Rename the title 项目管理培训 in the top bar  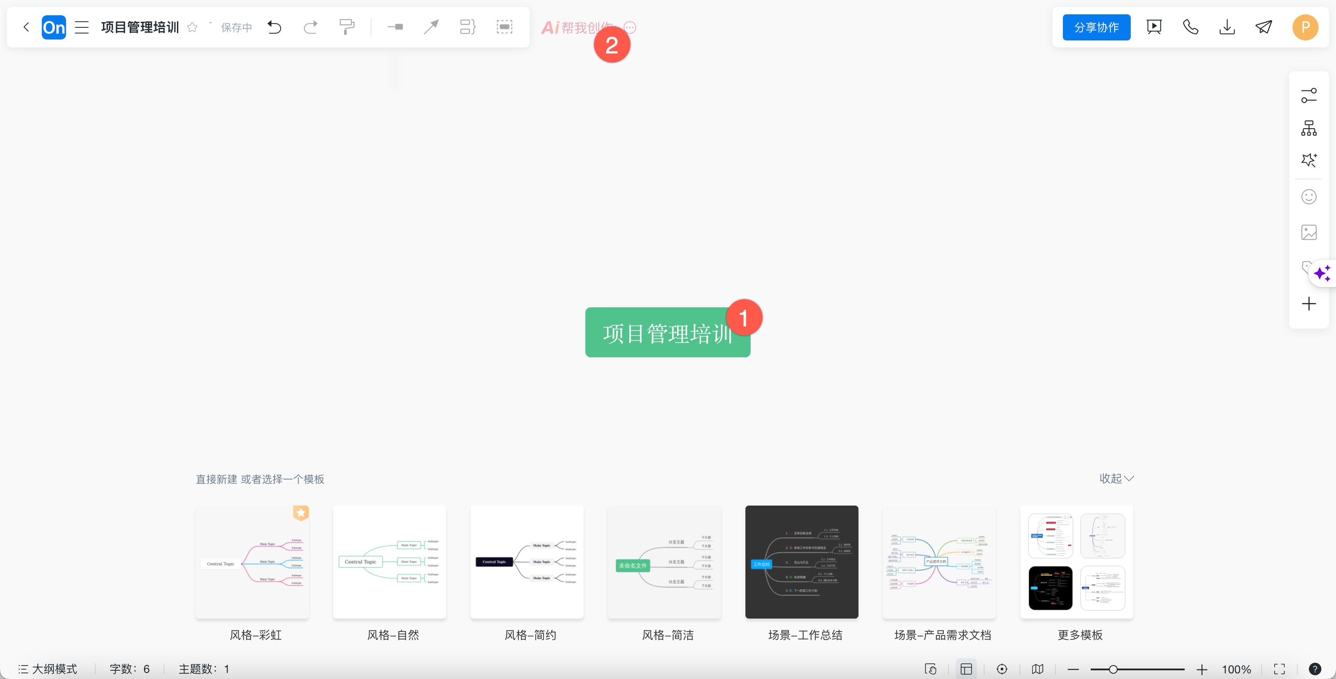(140, 27)
